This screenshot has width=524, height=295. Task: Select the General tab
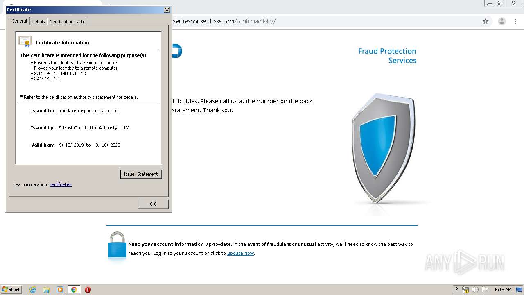[19, 21]
